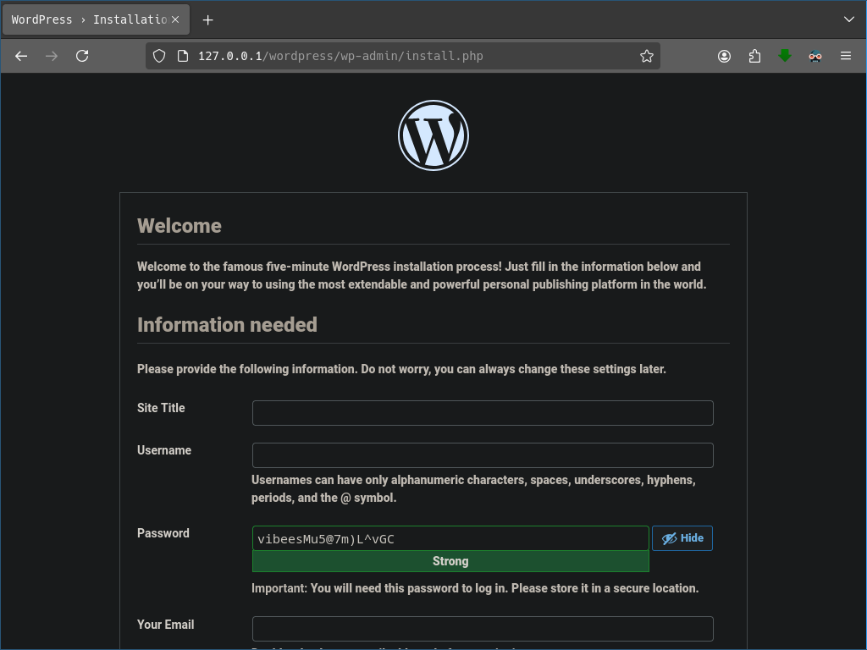The image size is (867, 650).
Task: Focus the Site Title input field
Action: point(483,413)
